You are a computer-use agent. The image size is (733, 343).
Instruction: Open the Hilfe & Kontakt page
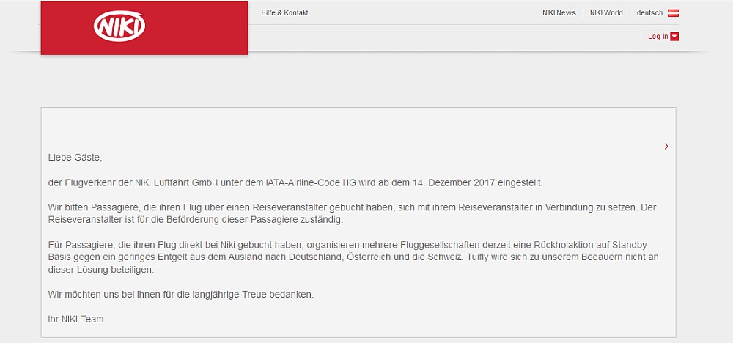pos(284,13)
